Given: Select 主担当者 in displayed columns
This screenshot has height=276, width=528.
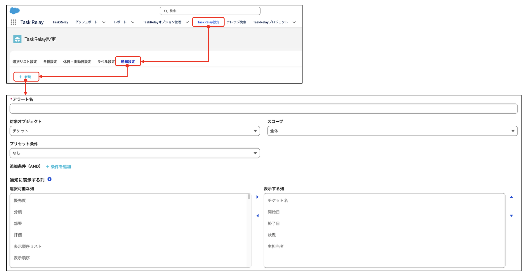Looking at the screenshot, I should click(276, 246).
